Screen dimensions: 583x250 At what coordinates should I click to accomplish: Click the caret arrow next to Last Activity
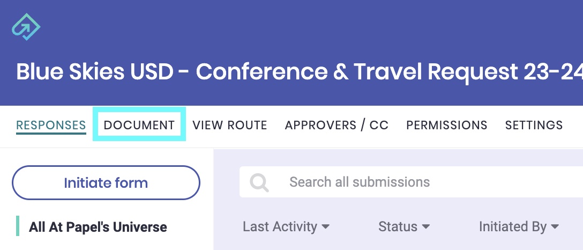point(325,226)
